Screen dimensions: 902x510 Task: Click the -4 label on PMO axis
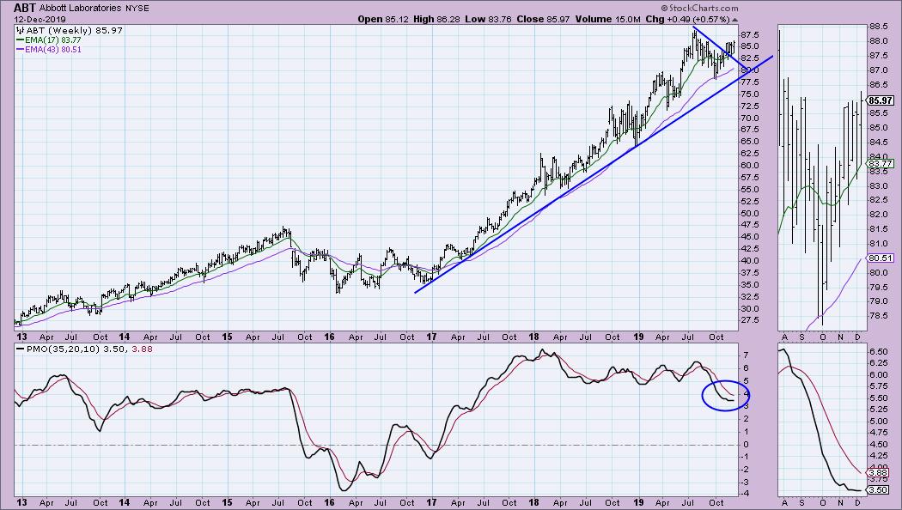tap(746, 494)
